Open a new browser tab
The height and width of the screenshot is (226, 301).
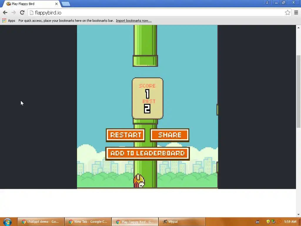point(66,4)
